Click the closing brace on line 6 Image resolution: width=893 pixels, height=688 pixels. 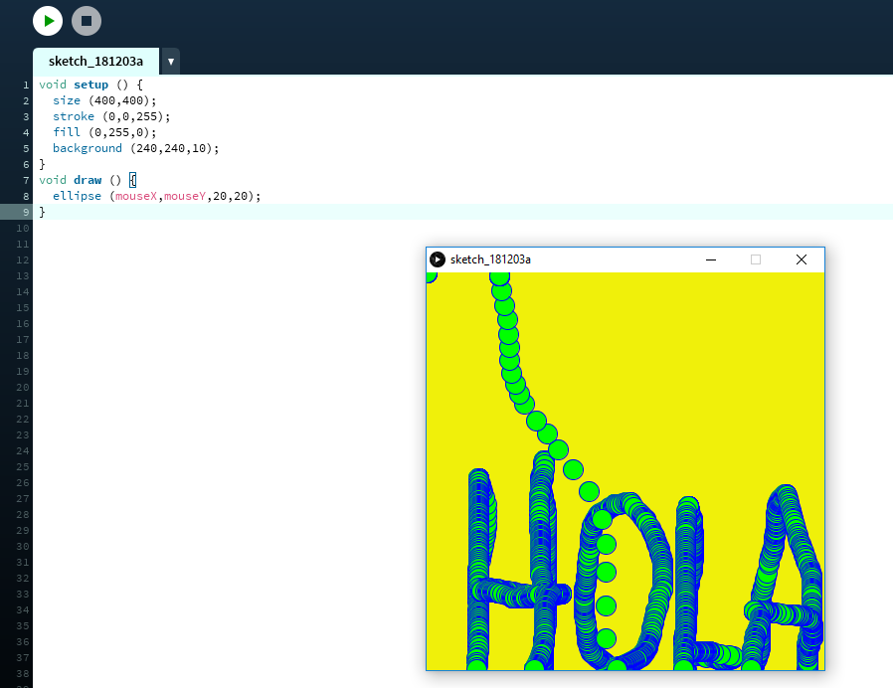pyautogui.click(x=42, y=164)
